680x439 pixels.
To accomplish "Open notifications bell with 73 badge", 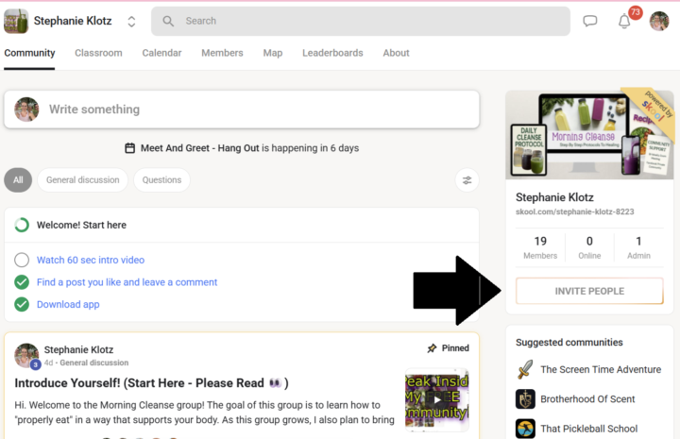I will [x=624, y=22].
